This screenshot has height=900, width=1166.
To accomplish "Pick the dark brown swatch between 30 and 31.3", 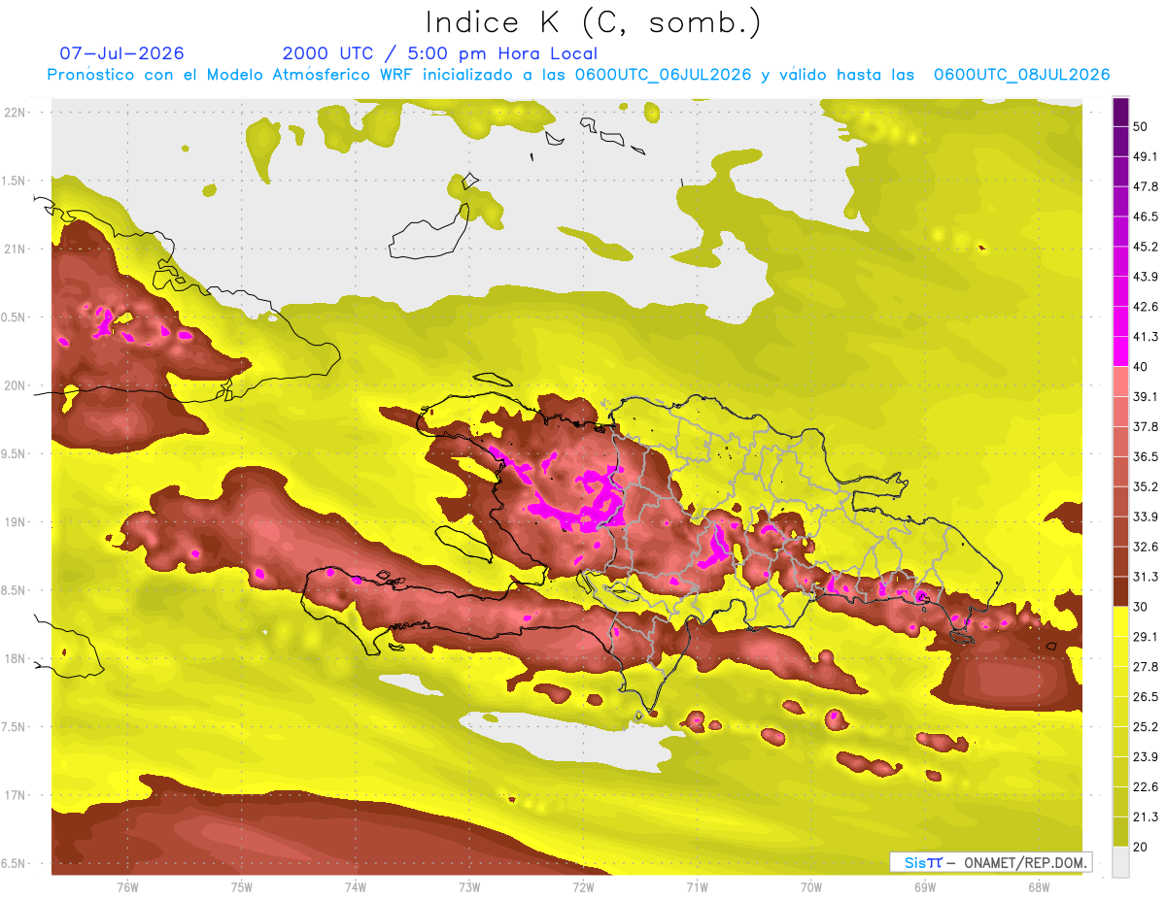I will (x=1120, y=591).
